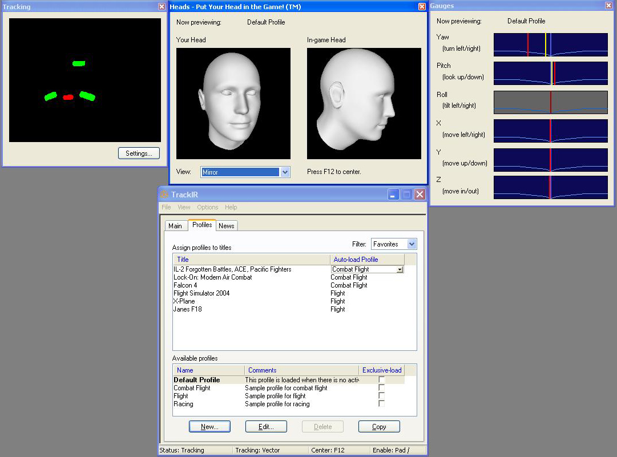Open the Options menu
This screenshot has width=617, height=457.
[x=207, y=207]
